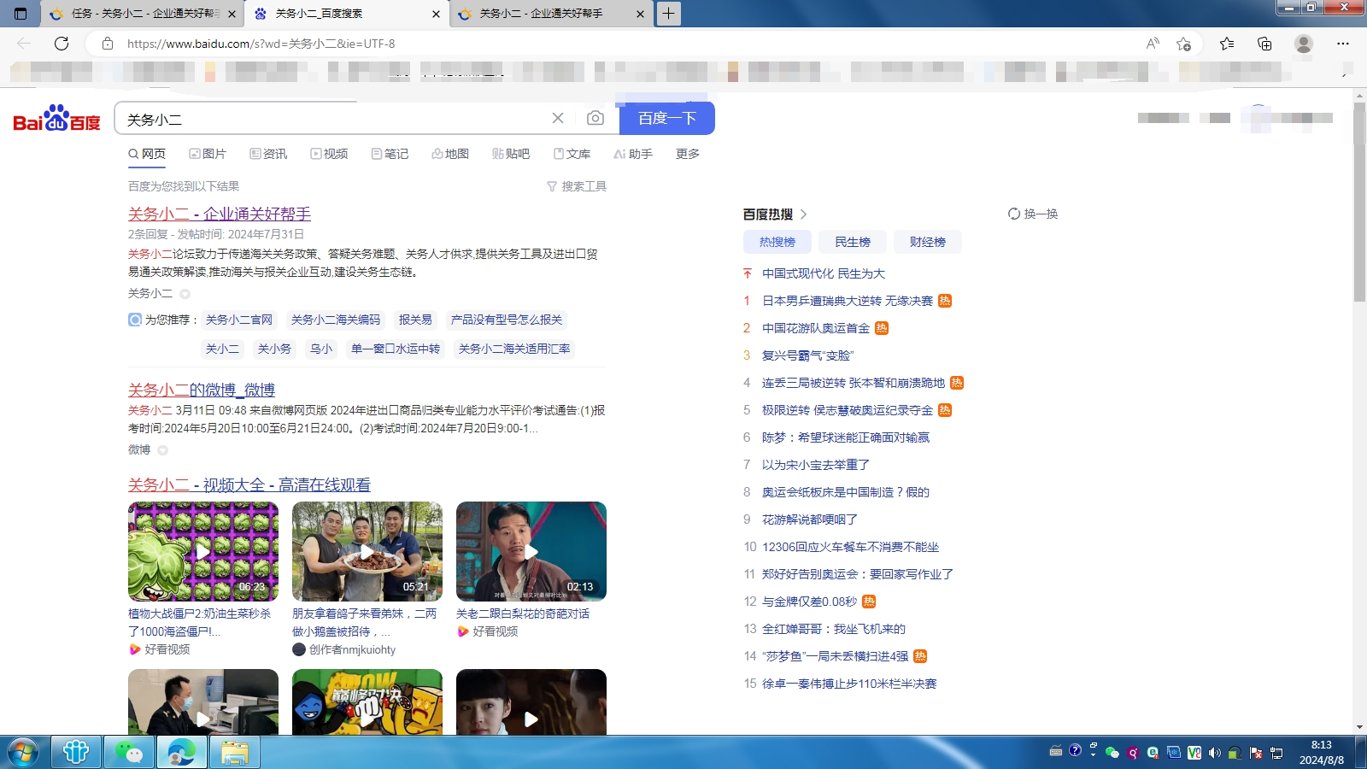The image size is (1367, 769).
Task: Play the 植物大战僵尸 video thumbnail
Action: [x=203, y=551]
